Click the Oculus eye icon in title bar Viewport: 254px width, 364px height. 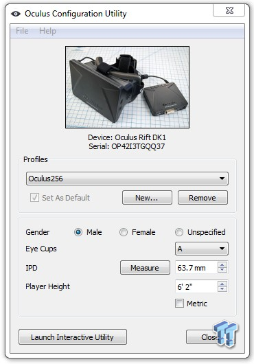click(16, 14)
